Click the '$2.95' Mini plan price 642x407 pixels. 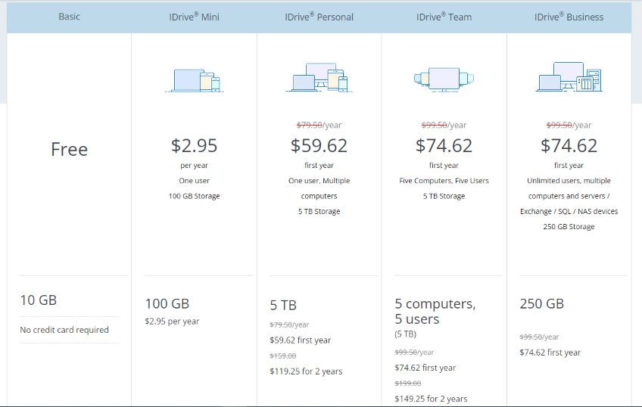click(194, 145)
